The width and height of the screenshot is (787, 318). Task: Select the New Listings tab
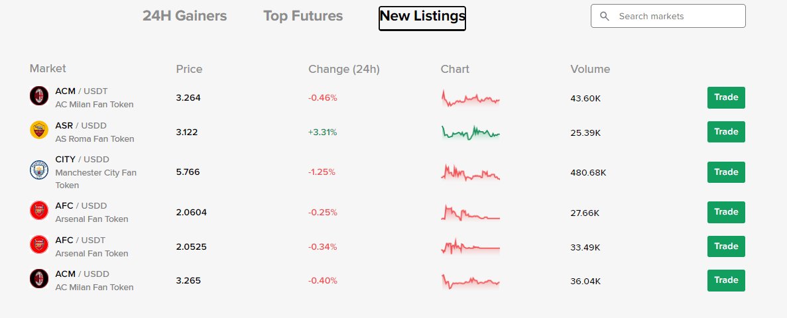(422, 18)
